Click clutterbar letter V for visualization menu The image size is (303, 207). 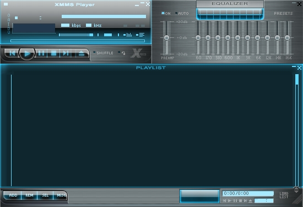(9, 32)
